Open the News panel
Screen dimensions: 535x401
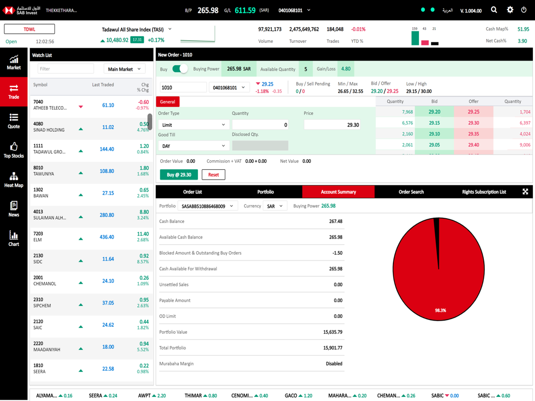[x=13, y=209]
